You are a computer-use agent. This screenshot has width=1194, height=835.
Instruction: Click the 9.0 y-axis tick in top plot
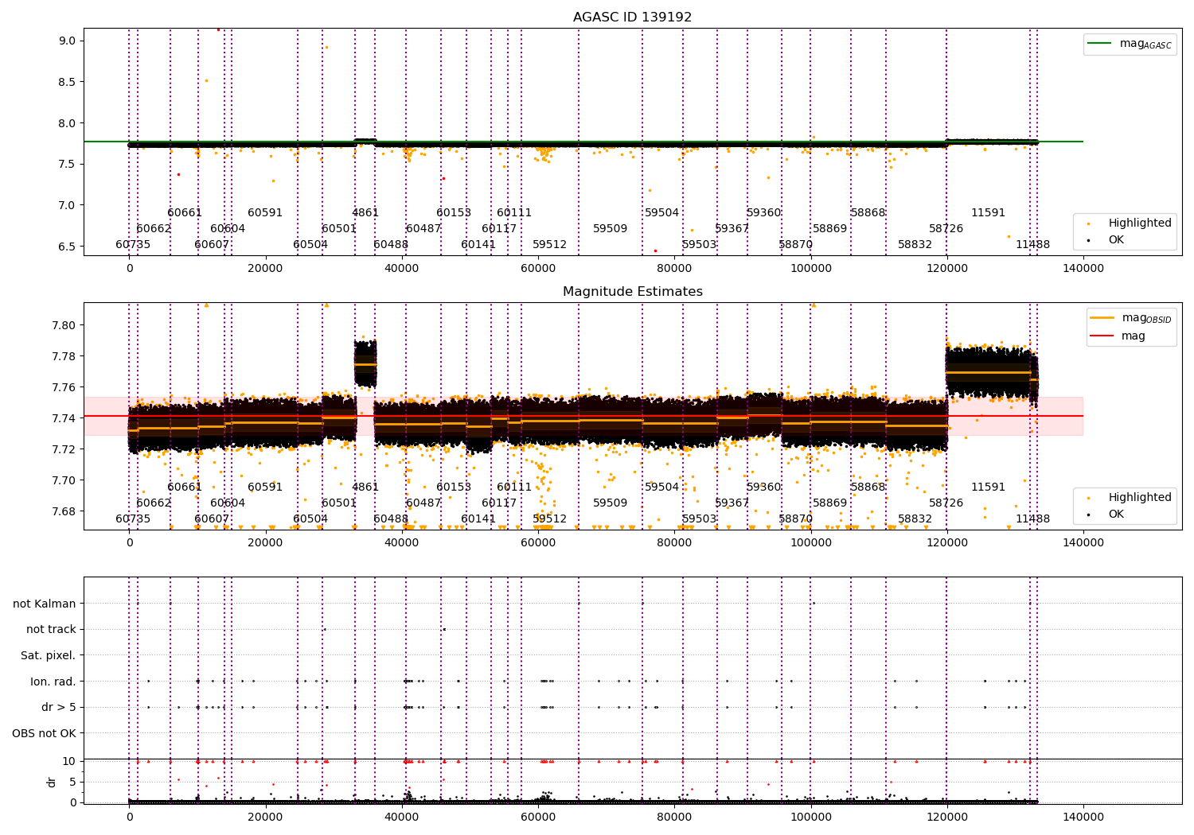pyautogui.click(x=68, y=41)
